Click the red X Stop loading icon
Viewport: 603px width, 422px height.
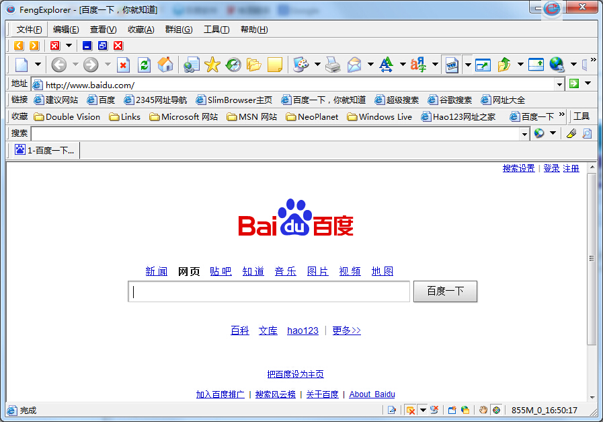point(123,65)
